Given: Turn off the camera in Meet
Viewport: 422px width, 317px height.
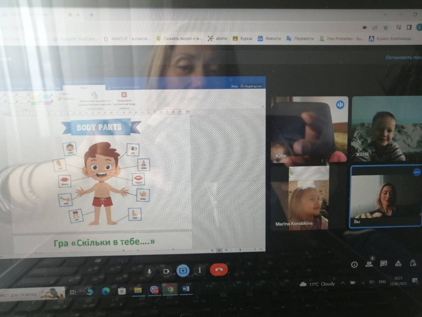Looking at the screenshot, I should (x=166, y=271).
